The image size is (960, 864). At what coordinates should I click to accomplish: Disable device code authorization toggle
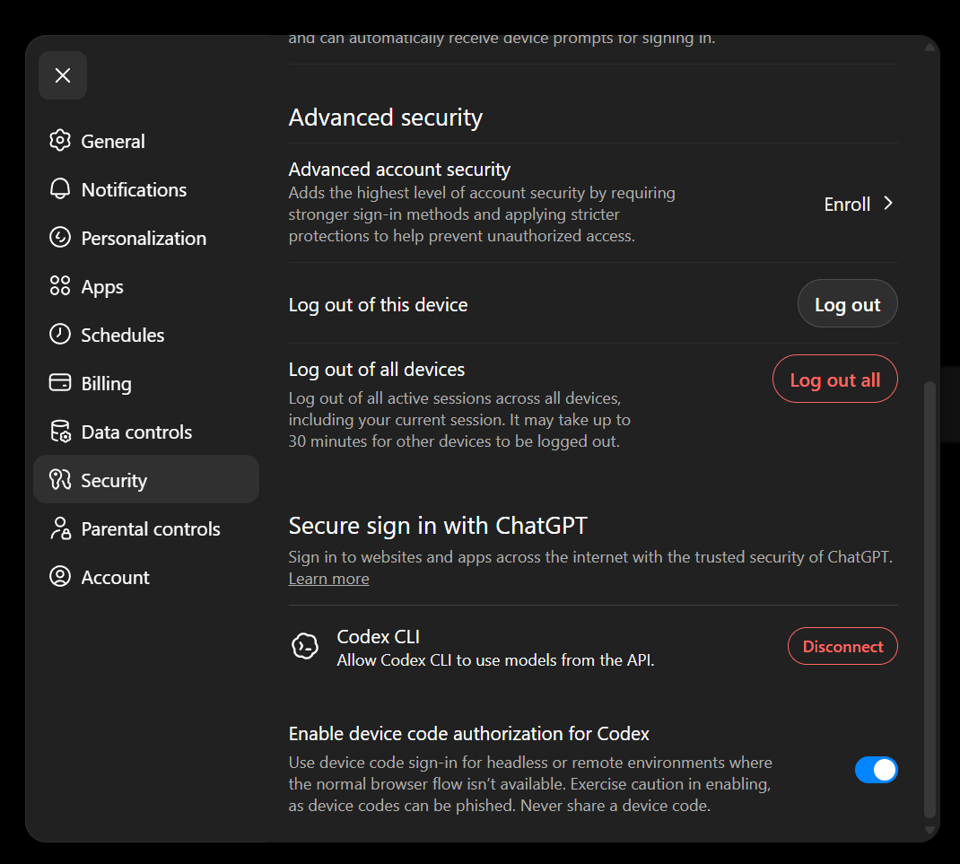[x=877, y=770]
